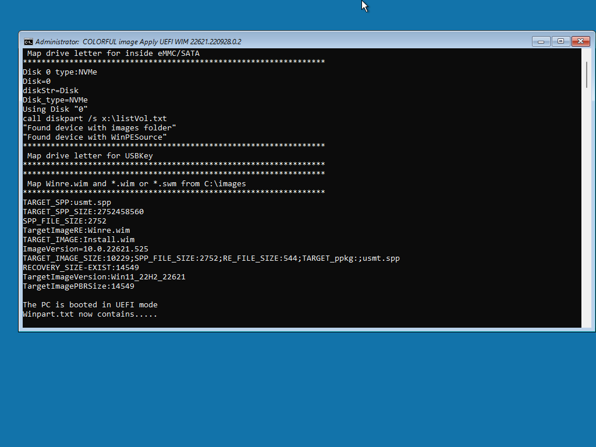Click the text 'Disk=0'
The width and height of the screenshot is (596, 447).
click(37, 81)
